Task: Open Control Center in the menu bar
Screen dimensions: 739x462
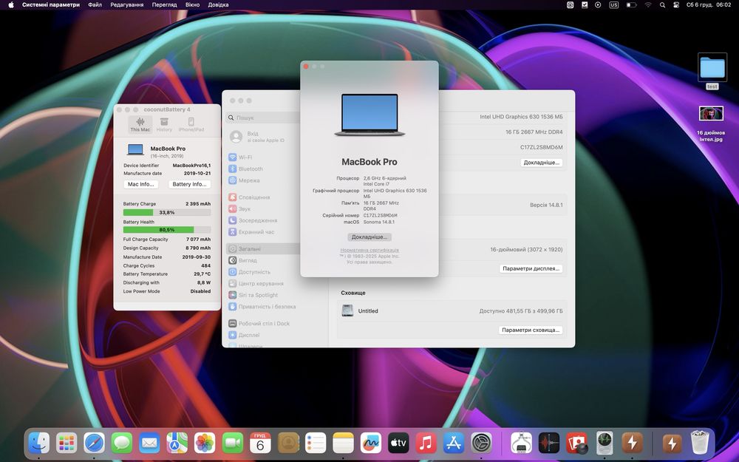Action: [676, 4]
